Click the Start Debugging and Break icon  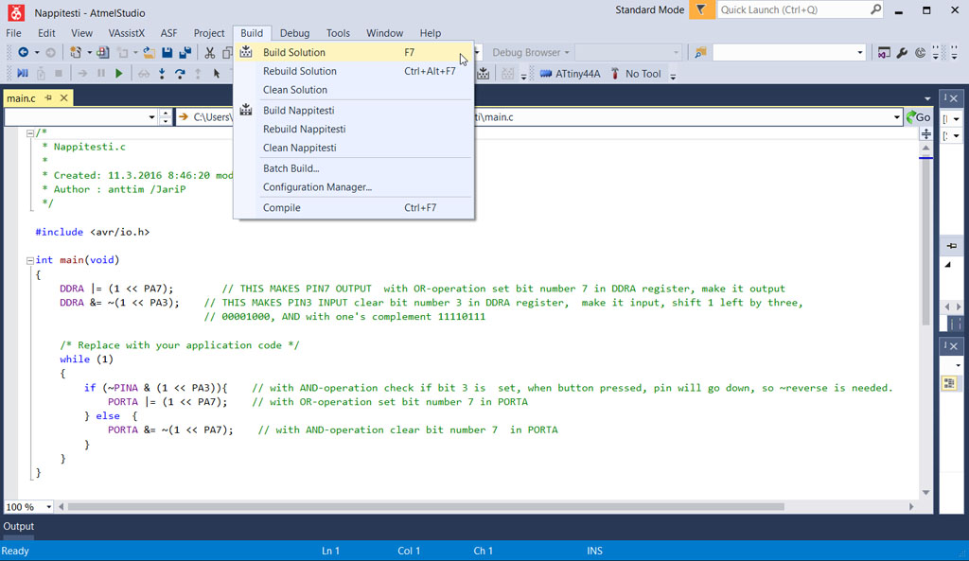coord(23,74)
